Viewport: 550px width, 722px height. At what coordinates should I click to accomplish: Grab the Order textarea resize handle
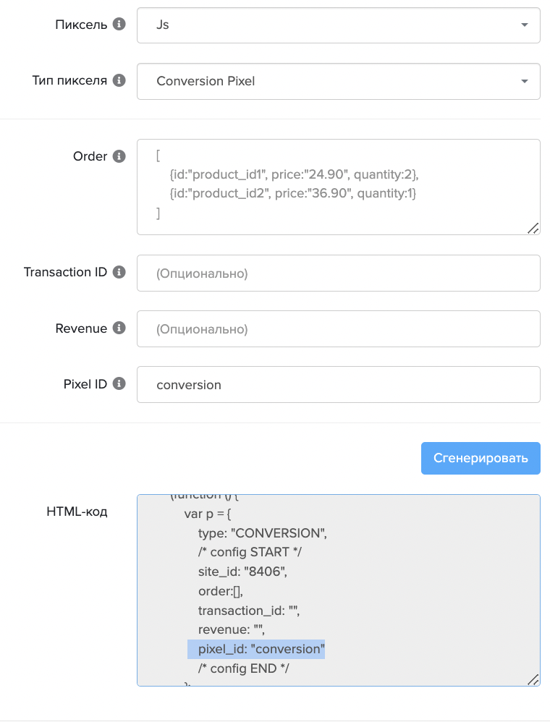click(533, 228)
